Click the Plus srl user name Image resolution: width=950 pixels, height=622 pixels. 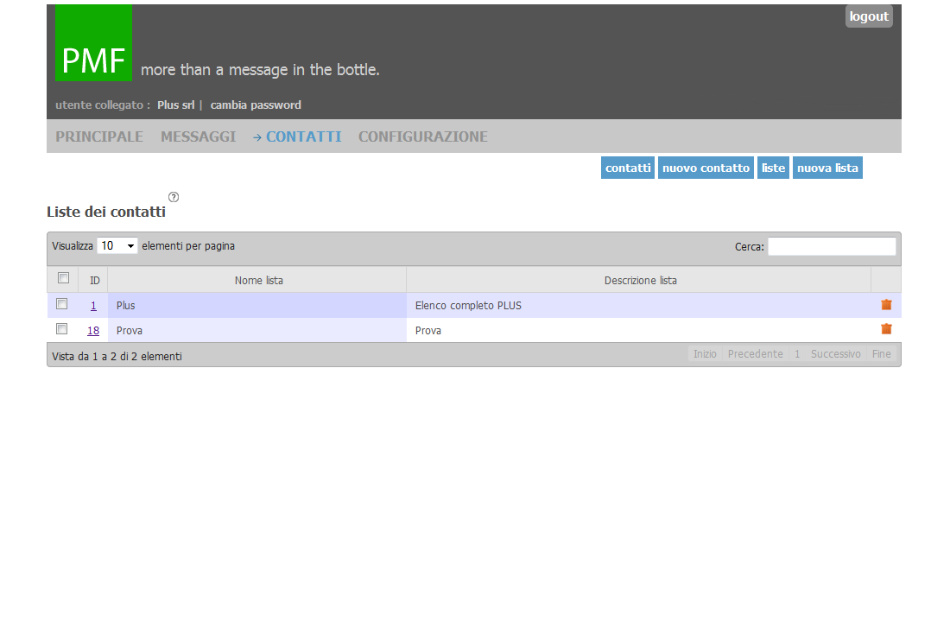coord(175,105)
